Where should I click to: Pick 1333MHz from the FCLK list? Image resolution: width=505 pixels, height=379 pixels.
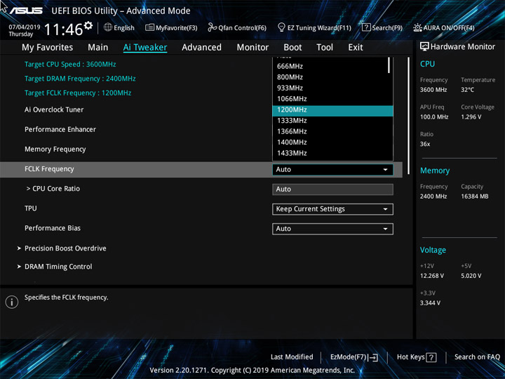coord(332,121)
